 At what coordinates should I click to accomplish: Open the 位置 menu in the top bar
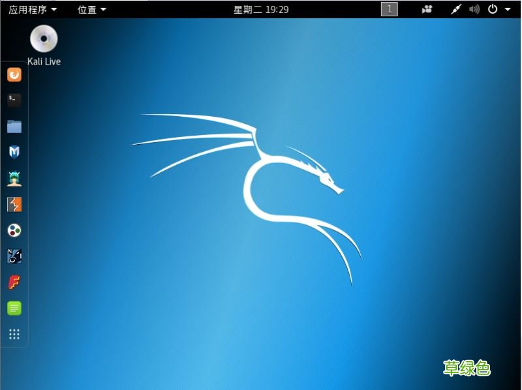coord(88,9)
